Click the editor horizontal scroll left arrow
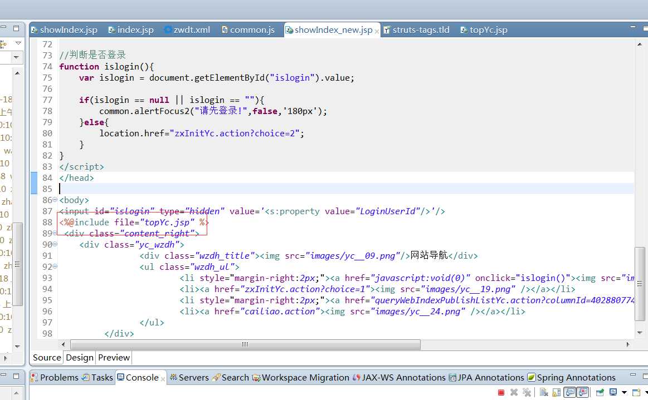Image resolution: width=648 pixels, height=400 pixels. click(63, 344)
